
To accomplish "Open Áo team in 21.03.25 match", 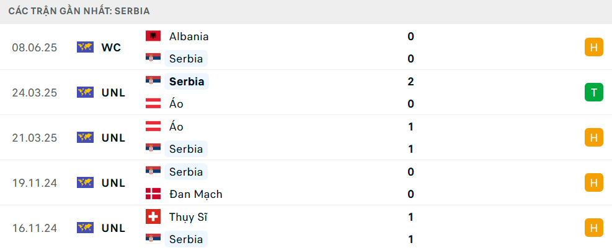I will click(177, 127).
